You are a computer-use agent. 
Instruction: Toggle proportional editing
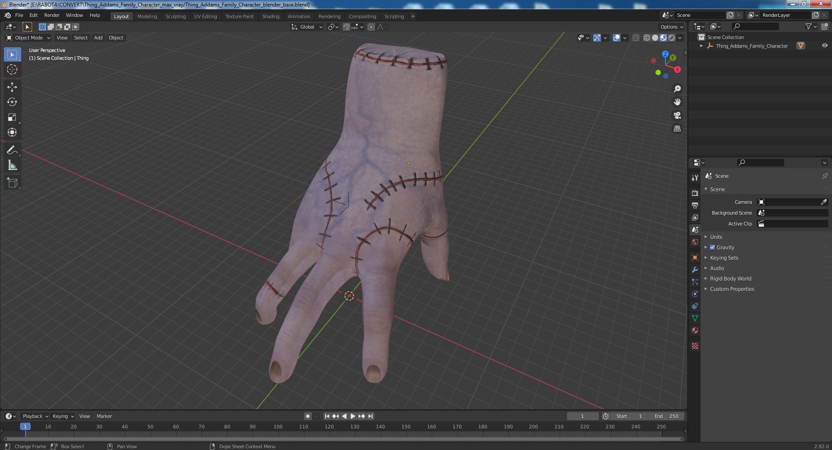[x=371, y=27]
